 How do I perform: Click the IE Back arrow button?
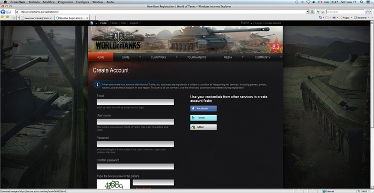(x=3, y=12)
